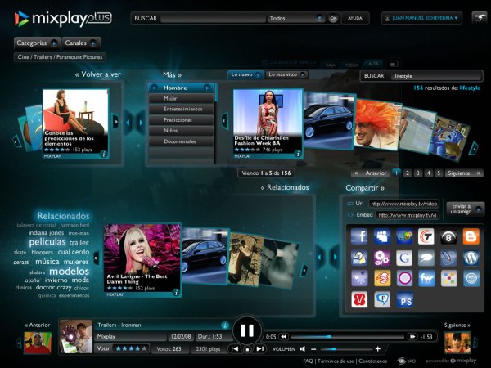Expand the Canales menu
491x368 pixels.
coord(81,43)
